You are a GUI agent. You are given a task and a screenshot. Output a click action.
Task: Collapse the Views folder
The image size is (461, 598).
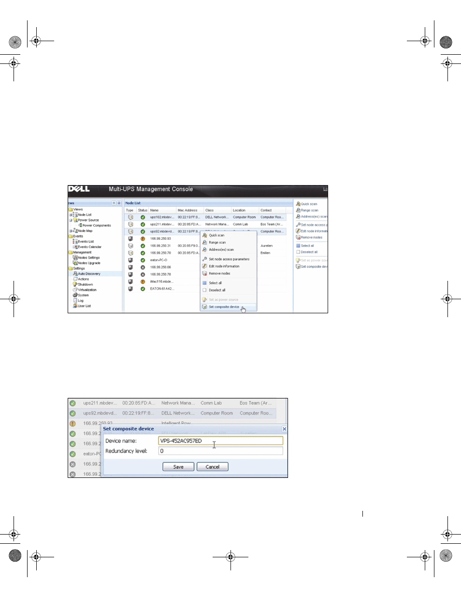[71, 209]
